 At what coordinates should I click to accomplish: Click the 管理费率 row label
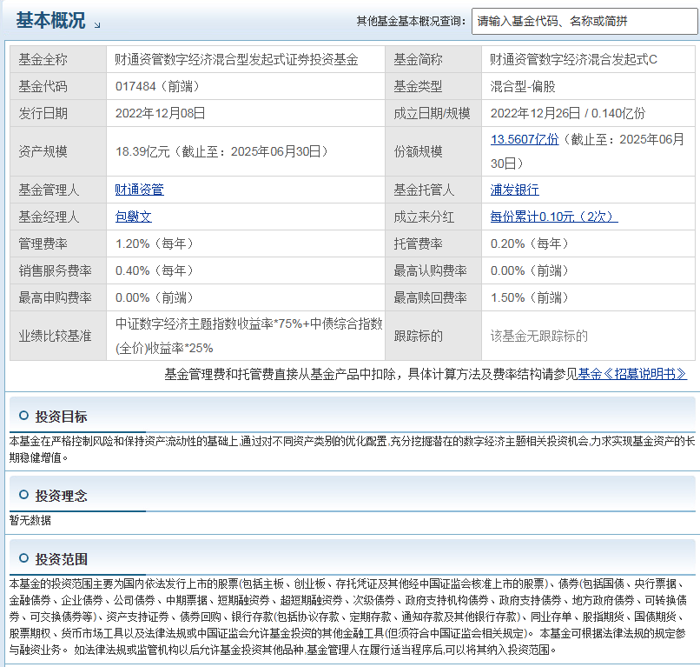pos(43,243)
